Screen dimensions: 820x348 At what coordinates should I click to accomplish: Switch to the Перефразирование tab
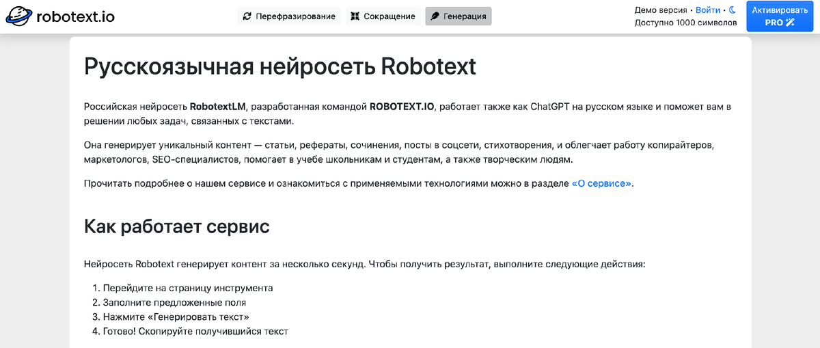(x=289, y=16)
